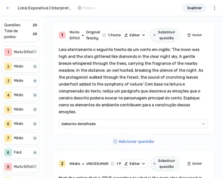Select sidebar question number 5 badge

[8, 109]
